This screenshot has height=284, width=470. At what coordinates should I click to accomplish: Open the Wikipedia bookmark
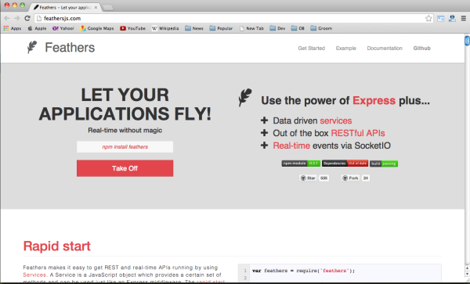pos(165,28)
